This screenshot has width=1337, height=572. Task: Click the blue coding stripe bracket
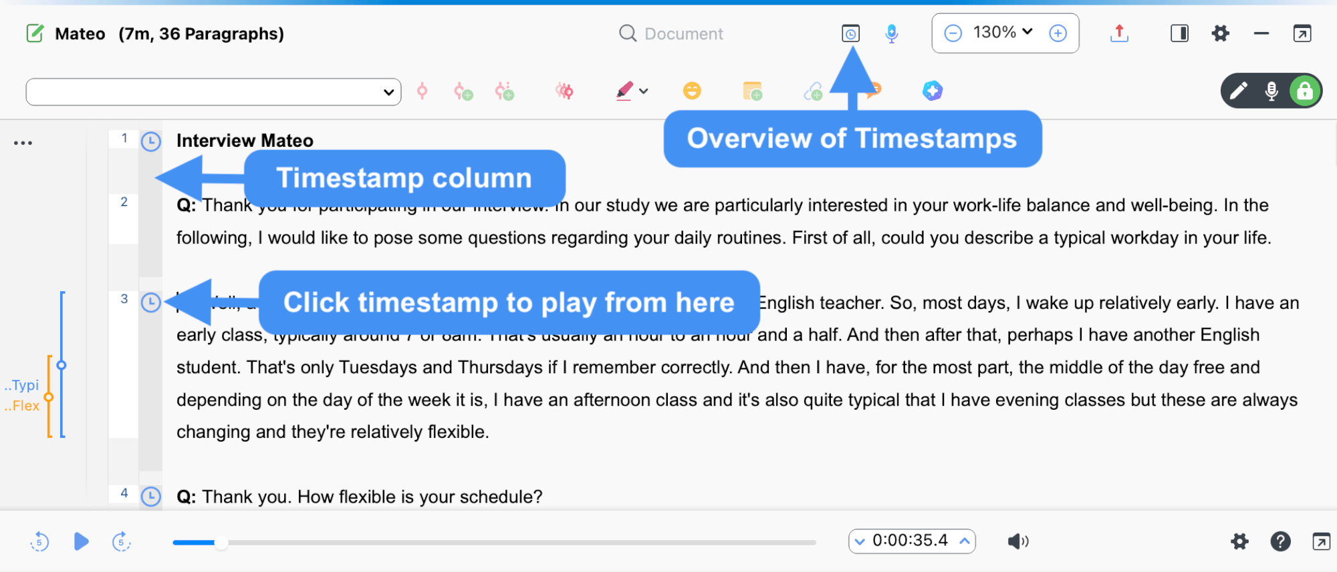(62, 364)
